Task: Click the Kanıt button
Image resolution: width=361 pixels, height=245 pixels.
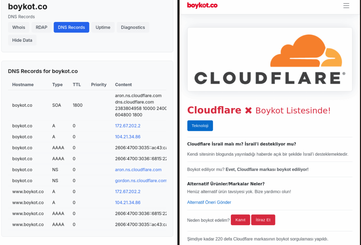Action: [x=240, y=220]
